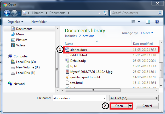This screenshot has width=165, height=114.
Task: Click the icon of quality report for.schk
Action: (67, 77)
